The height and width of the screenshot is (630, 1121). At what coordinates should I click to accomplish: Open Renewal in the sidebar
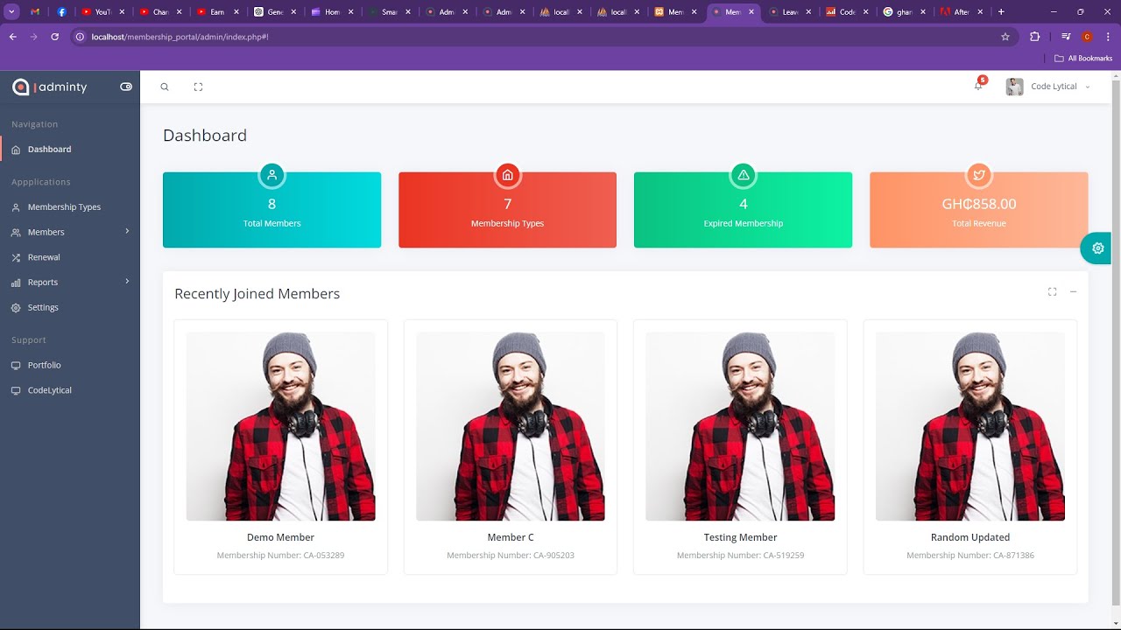point(70,257)
